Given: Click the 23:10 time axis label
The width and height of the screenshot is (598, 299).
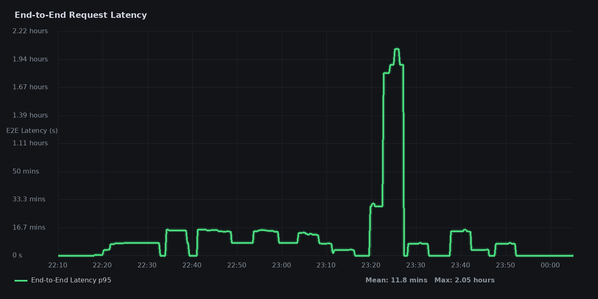Looking at the screenshot, I should coord(326,265).
